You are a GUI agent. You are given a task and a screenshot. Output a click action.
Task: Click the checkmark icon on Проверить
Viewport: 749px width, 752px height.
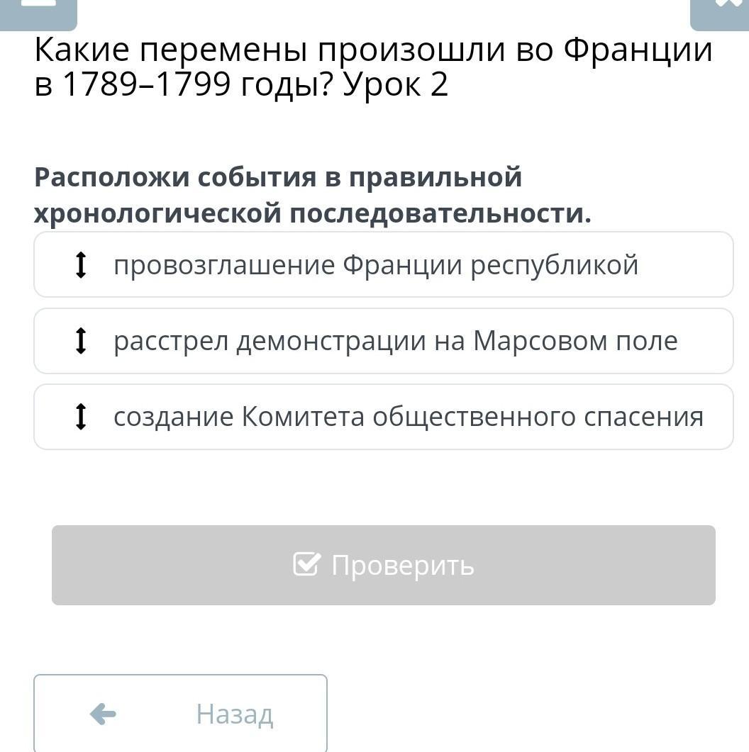[306, 564]
